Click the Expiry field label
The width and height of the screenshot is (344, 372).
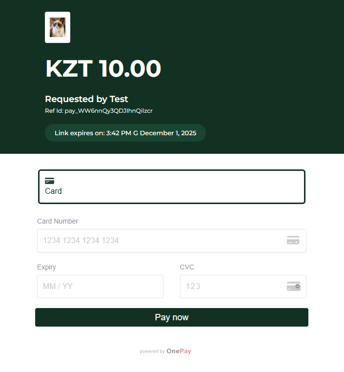click(46, 267)
